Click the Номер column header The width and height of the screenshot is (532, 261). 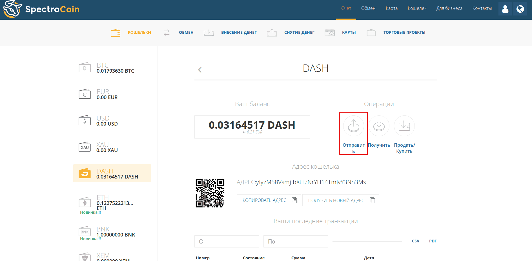pyautogui.click(x=203, y=258)
